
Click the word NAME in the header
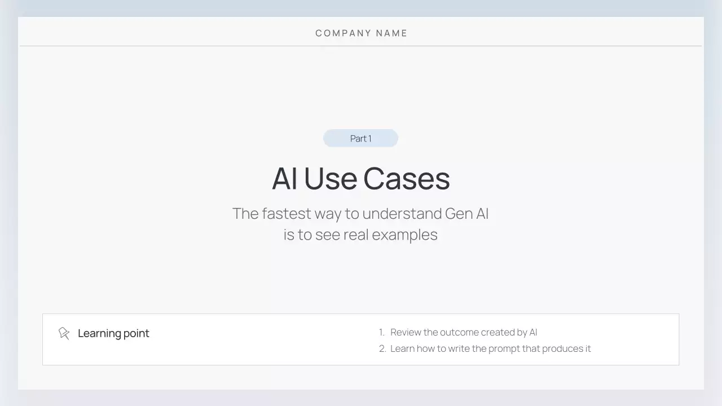[391, 33]
